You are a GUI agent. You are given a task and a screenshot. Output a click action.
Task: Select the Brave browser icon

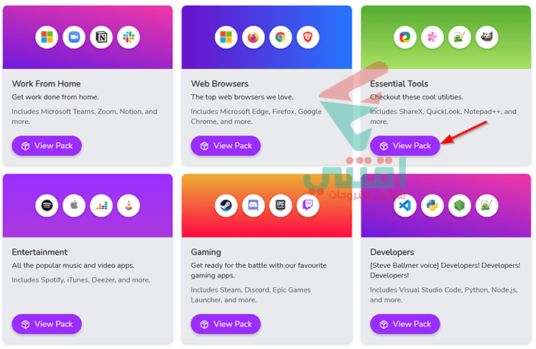coord(308,37)
